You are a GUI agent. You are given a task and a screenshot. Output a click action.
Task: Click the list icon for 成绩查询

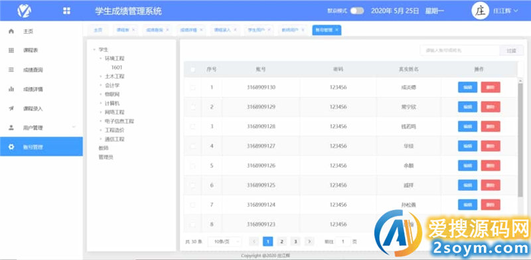[11, 70]
